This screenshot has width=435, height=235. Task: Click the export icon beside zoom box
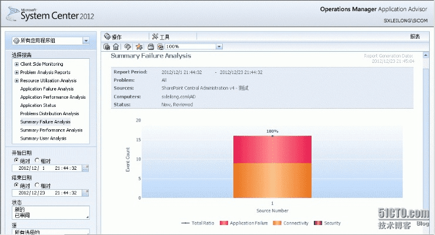pyautogui.click(x=159, y=46)
